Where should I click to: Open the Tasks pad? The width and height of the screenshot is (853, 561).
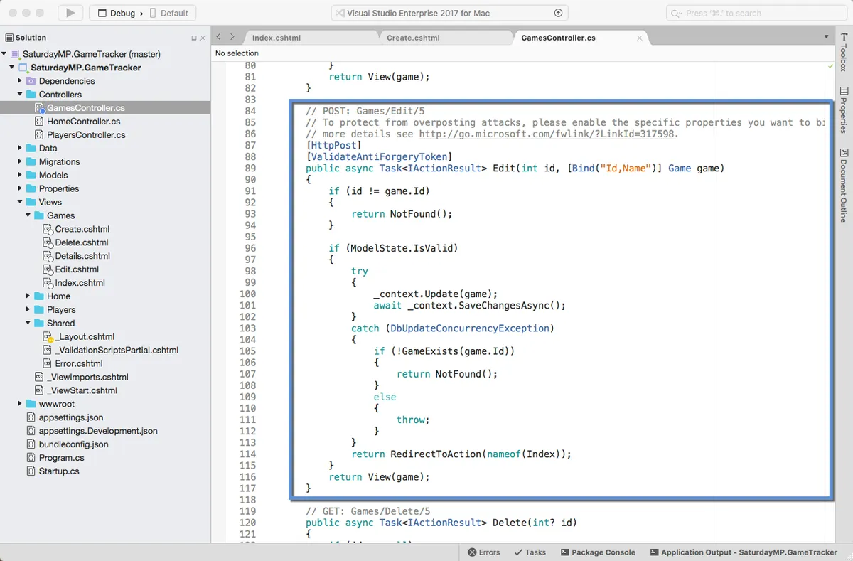(x=530, y=552)
